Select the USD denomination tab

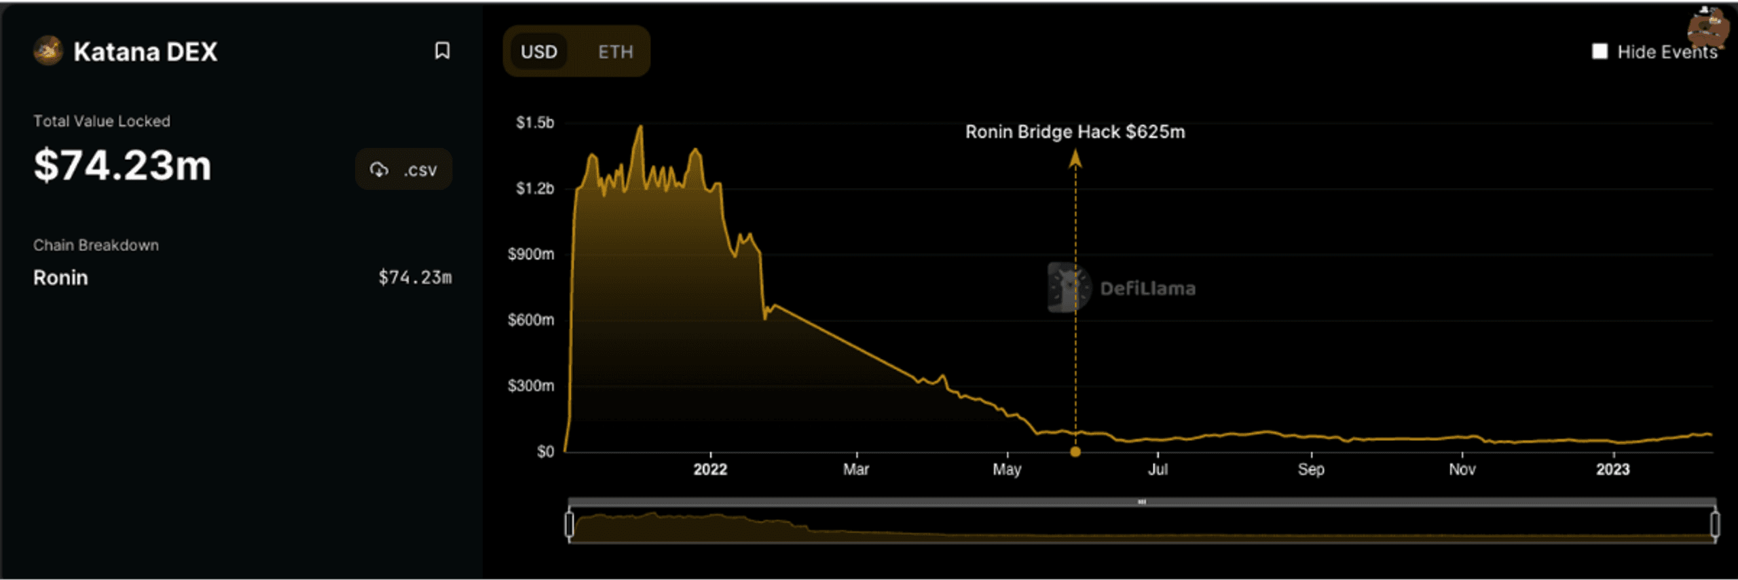tap(539, 52)
